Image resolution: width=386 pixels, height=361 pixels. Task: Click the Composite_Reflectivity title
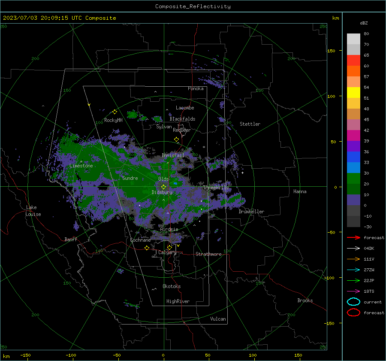[193, 6]
